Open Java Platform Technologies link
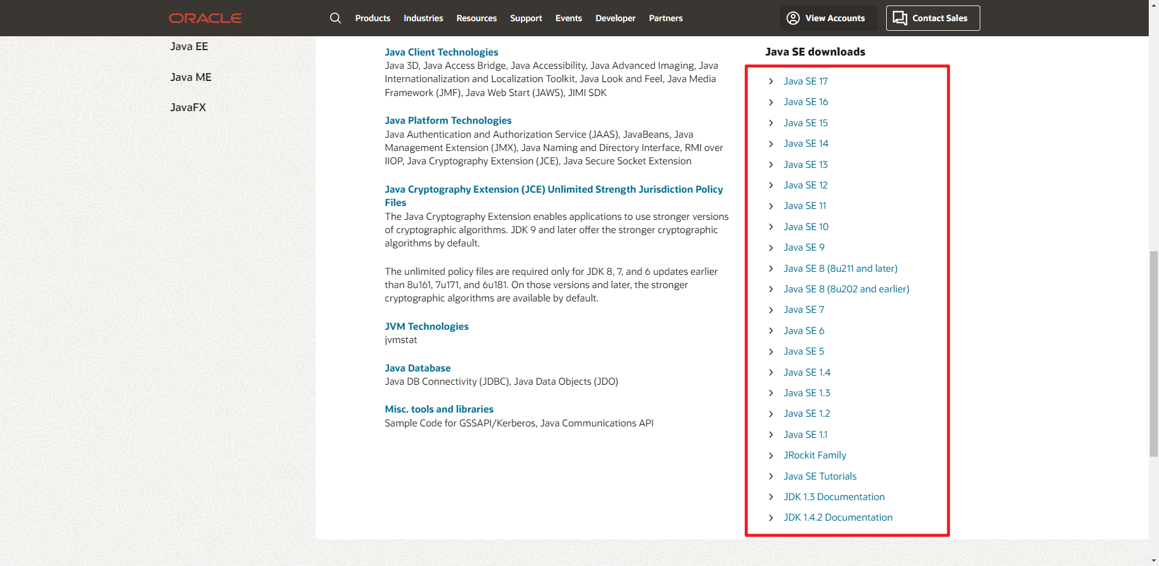 point(448,120)
